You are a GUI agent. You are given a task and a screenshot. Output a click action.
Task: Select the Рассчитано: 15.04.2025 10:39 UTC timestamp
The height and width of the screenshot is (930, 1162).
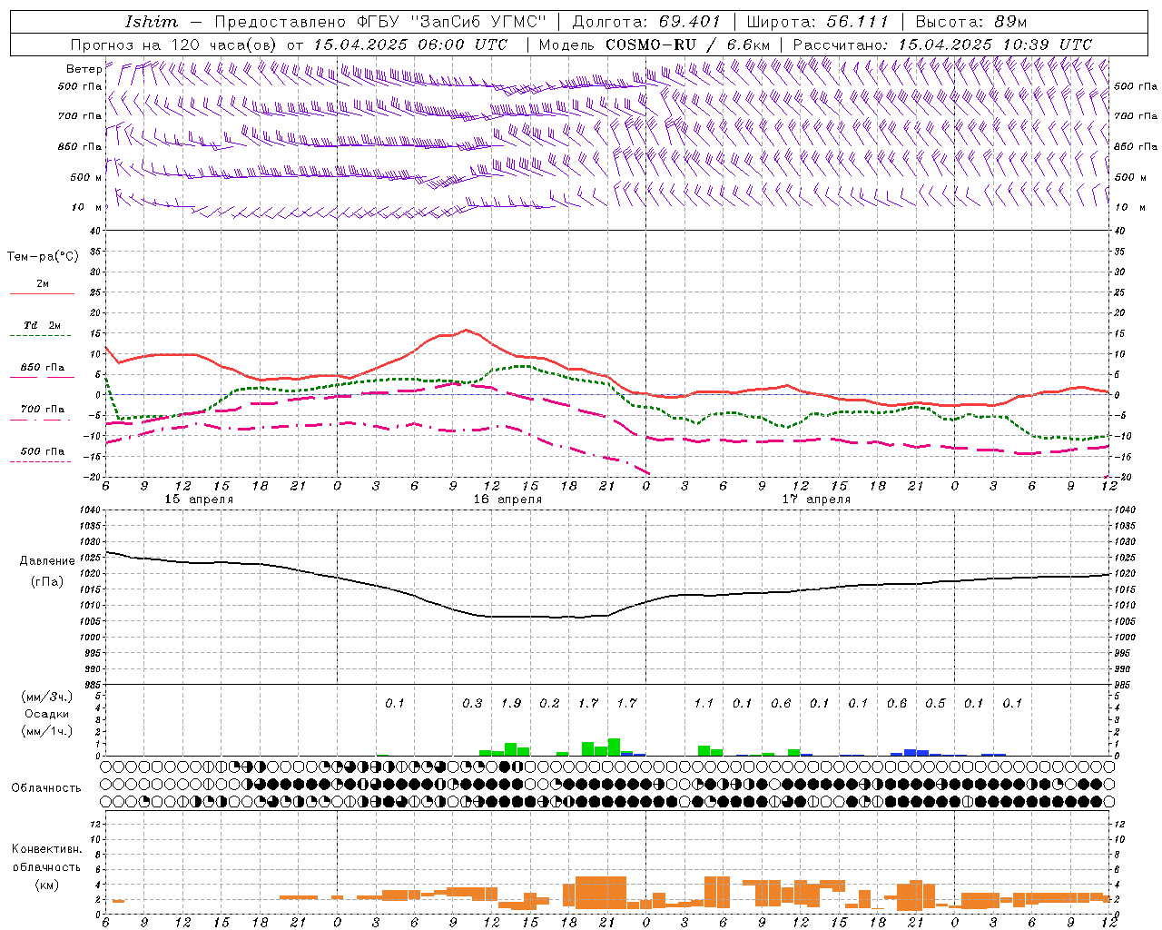coord(942,45)
